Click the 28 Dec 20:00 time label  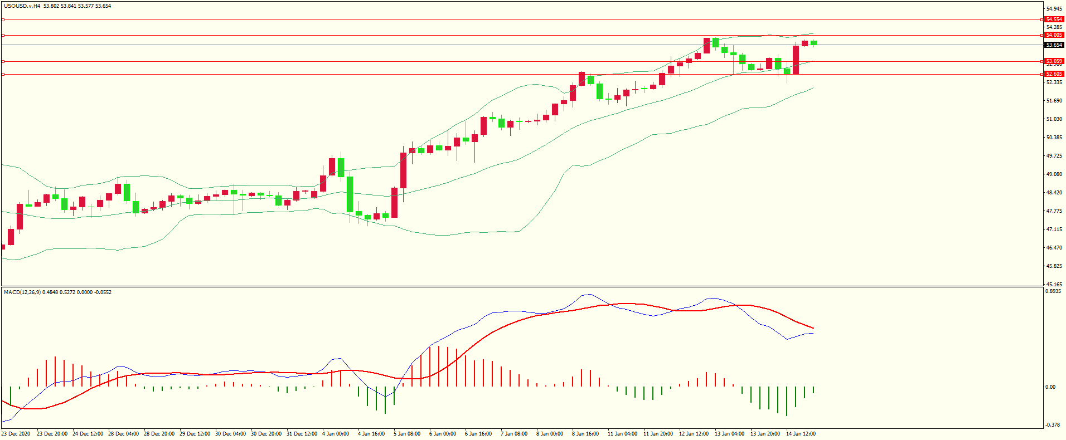pos(159,434)
